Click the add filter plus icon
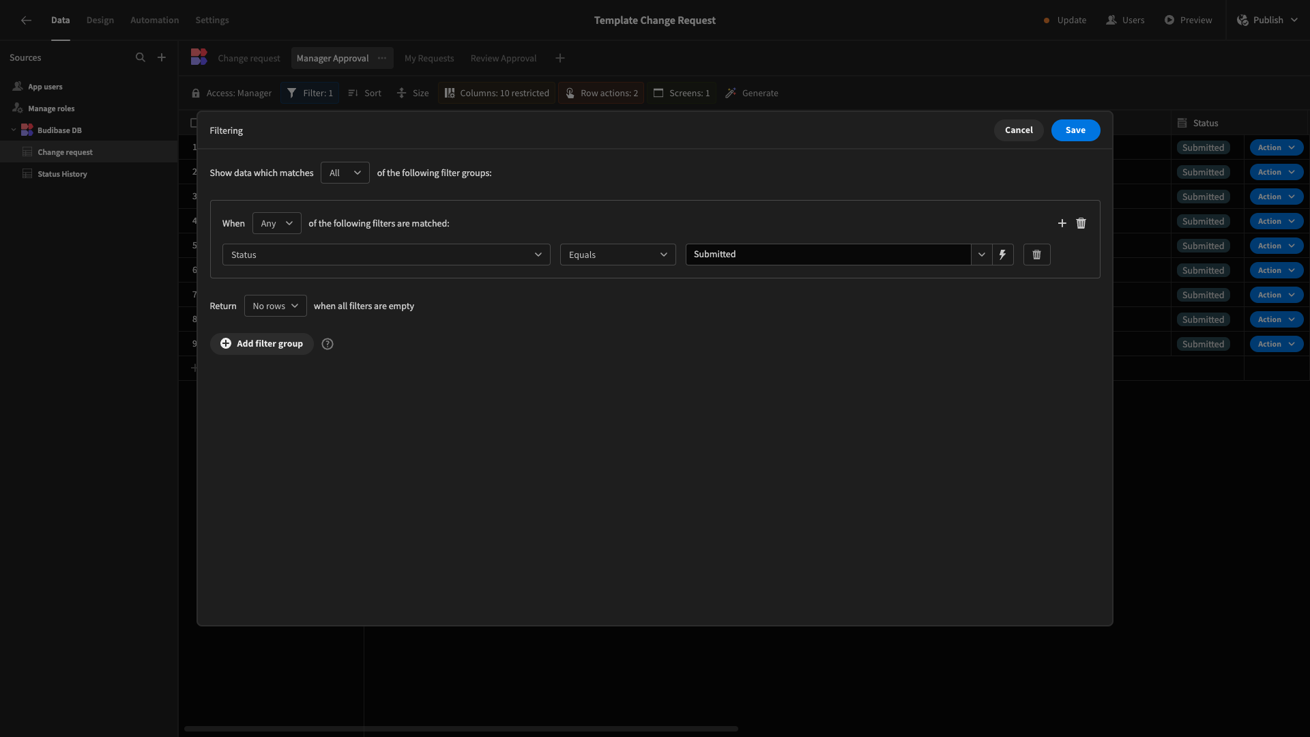 tap(1062, 222)
